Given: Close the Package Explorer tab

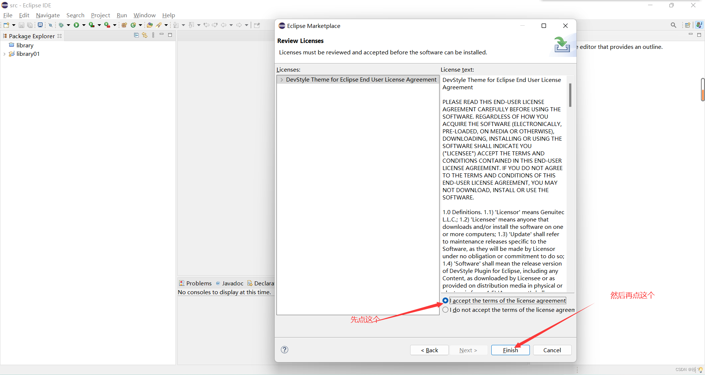Looking at the screenshot, I should tap(59, 36).
